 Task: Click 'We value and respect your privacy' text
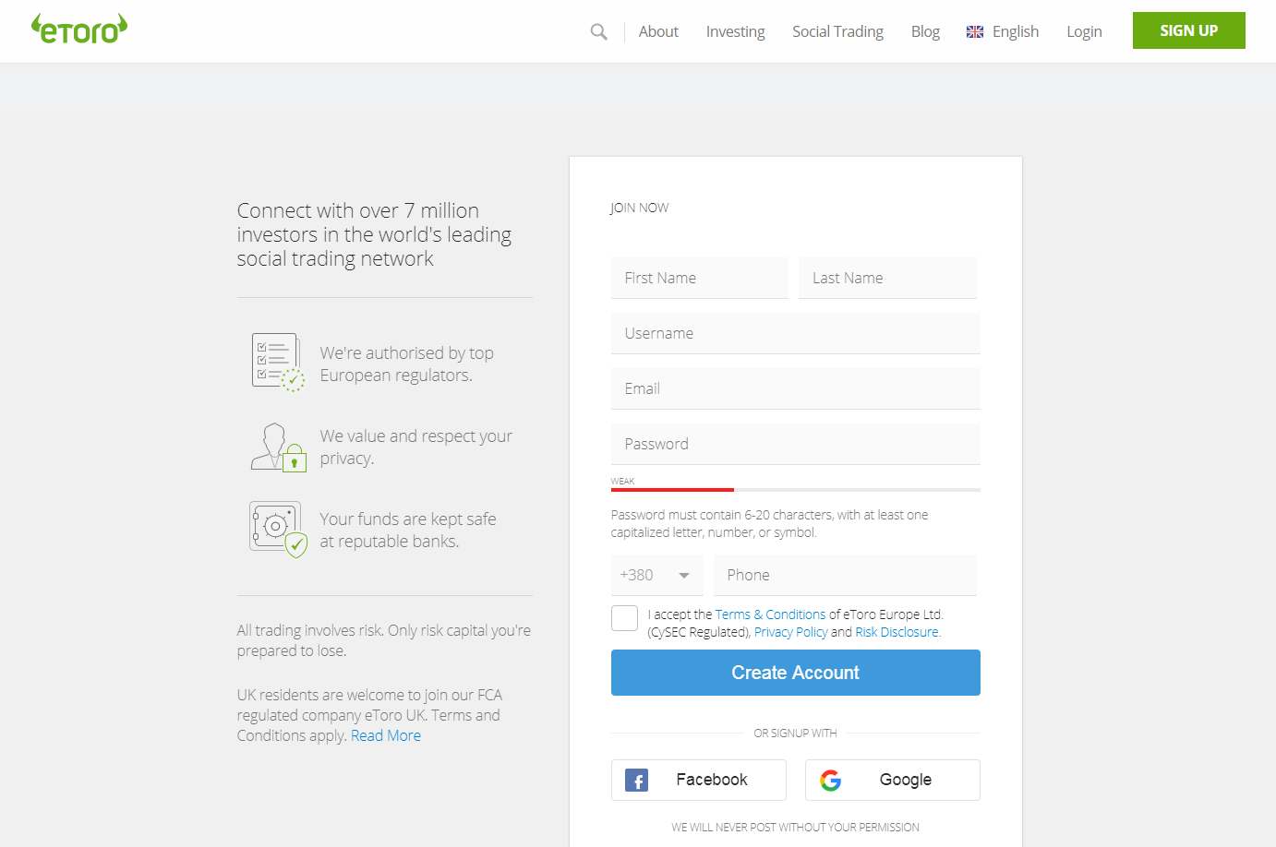click(416, 447)
